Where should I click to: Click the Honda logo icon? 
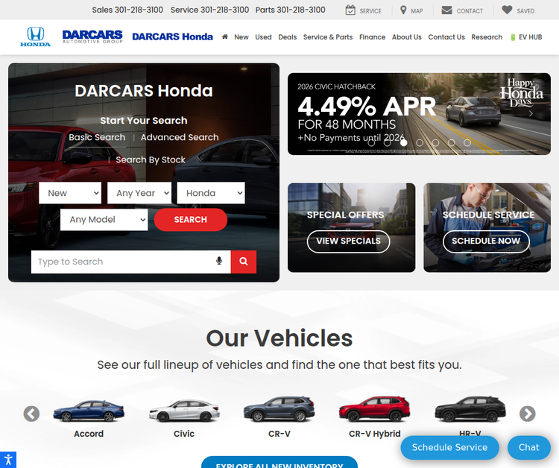(x=35, y=37)
